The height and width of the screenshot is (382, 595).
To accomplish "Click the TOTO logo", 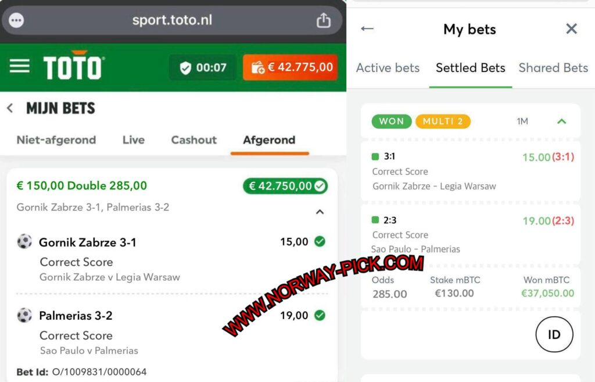I will pyautogui.click(x=74, y=65).
